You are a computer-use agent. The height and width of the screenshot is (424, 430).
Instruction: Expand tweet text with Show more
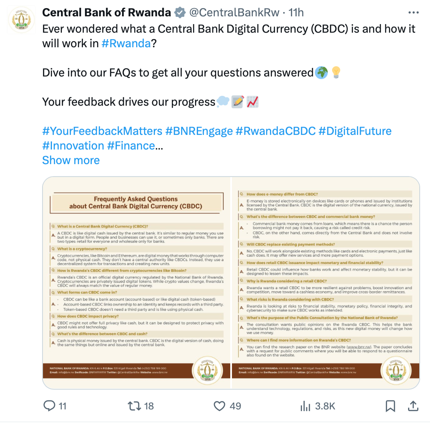(71, 160)
